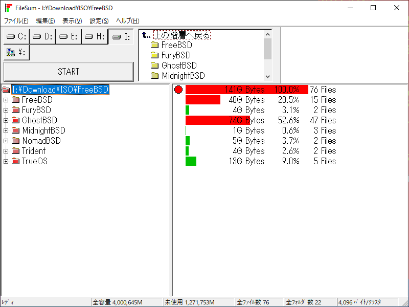Select GhostBSD text in top folder list
Image resolution: width=409 pixels, height=307 pixels.
(179, 65)
